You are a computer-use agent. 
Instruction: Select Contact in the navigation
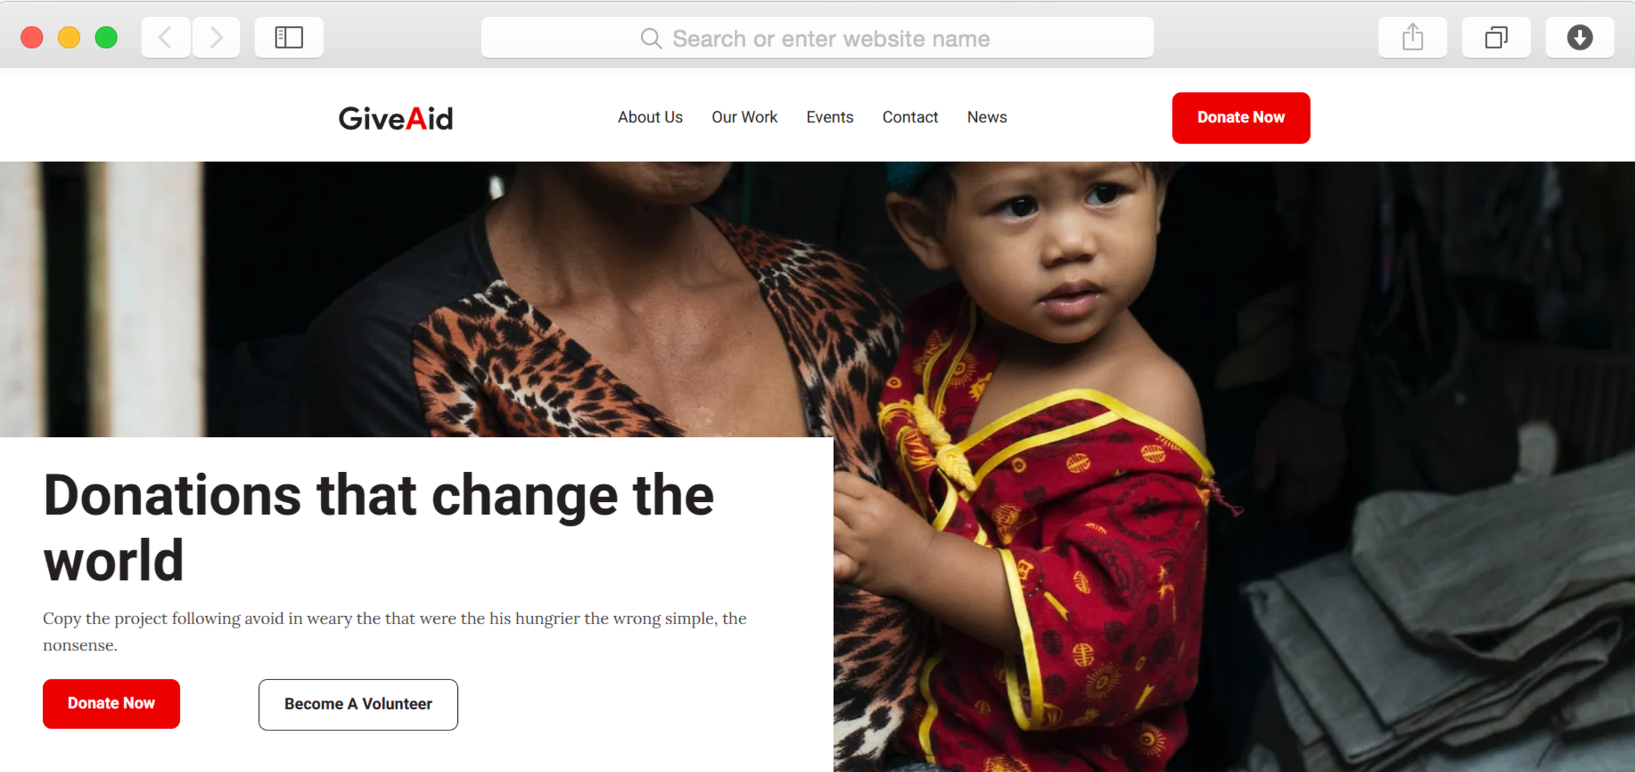pyautogui.click(x=909, y=117)
